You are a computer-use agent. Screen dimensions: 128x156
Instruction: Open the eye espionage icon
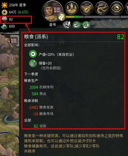coord(117,8)
